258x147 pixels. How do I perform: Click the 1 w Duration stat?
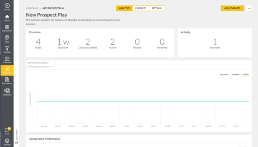63,43
